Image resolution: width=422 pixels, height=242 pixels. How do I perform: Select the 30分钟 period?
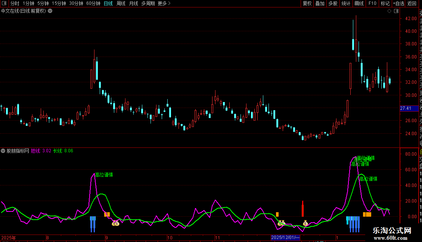click(76, 3)
